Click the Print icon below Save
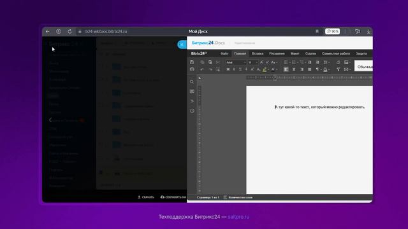408x229 pixels. (192, 69)
